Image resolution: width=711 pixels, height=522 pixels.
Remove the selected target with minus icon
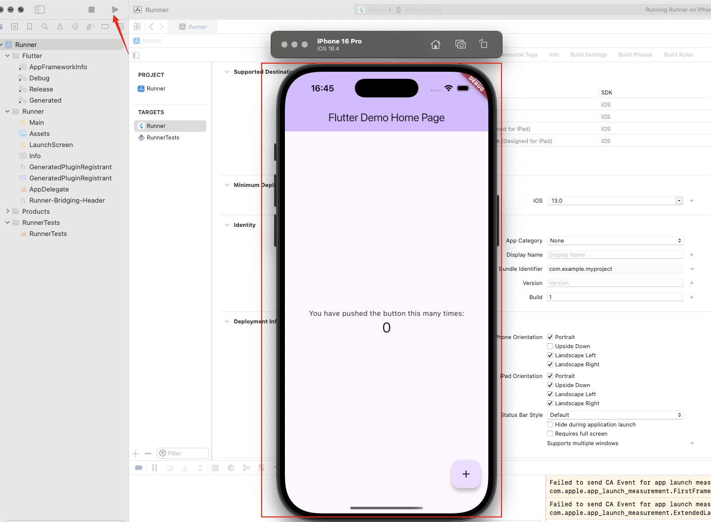click(148, 454)
